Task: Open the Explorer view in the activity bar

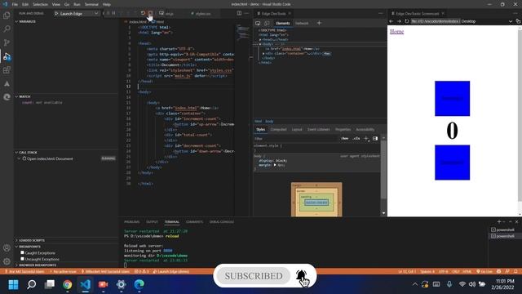Action: click(x=7, y=16)
